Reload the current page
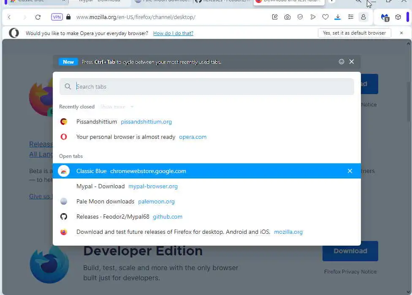This screenshot has width=412, height=295. tap(38, 17)
